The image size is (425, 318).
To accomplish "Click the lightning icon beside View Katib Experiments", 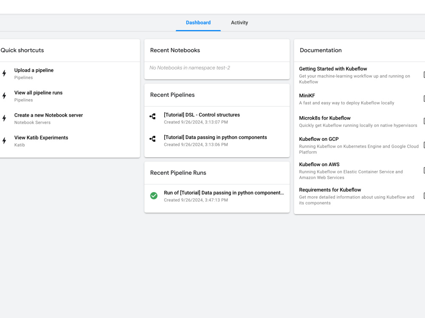I will (4, 141).
